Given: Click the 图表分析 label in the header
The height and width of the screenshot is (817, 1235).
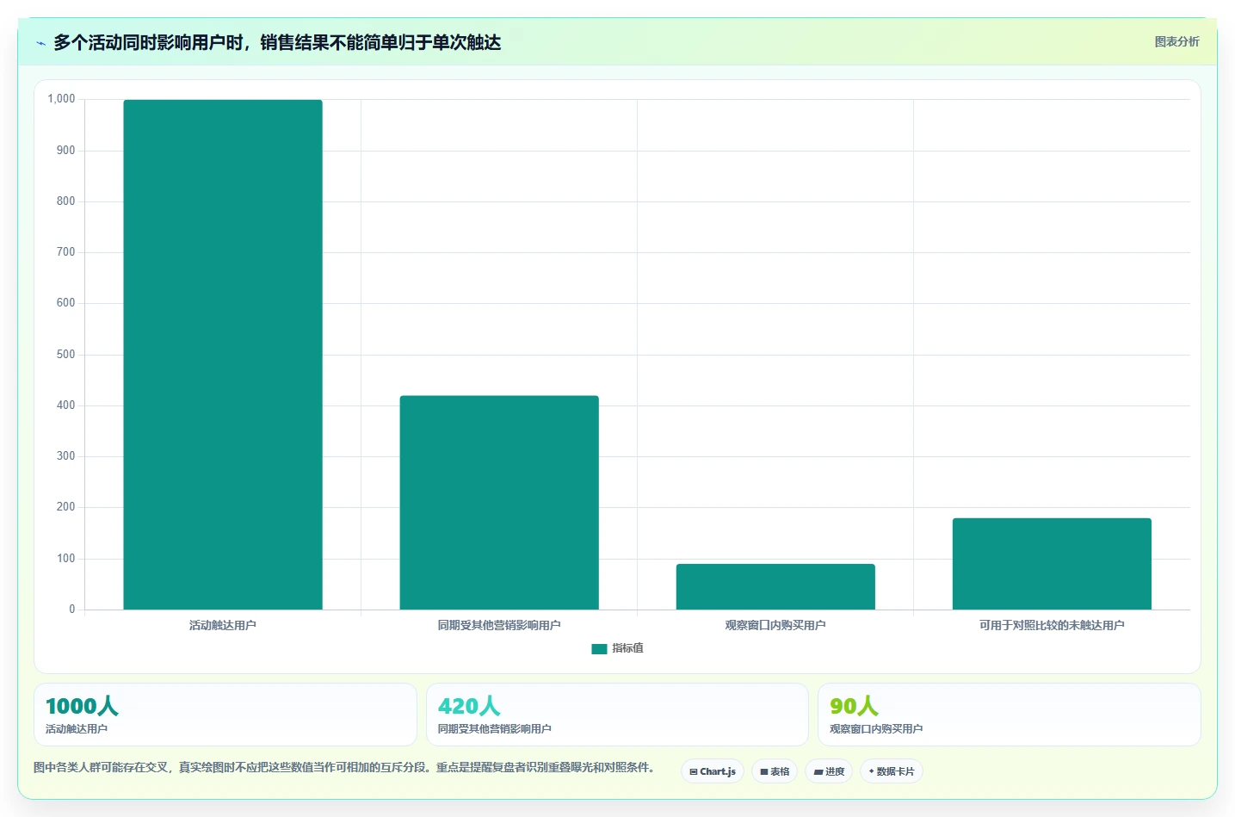Looking at the screenshot, I should pos(1176,41).
